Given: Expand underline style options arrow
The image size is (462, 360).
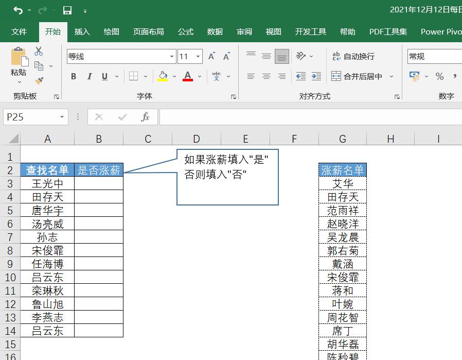Looking at the screenshot, I should pyautogui.click(x=117, y=76).
